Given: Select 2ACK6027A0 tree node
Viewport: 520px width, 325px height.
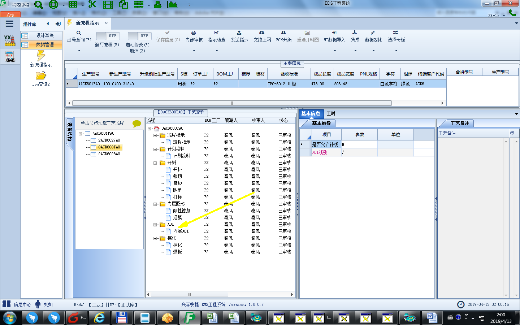Looking at the screenshot, I should tap(109, 140).
